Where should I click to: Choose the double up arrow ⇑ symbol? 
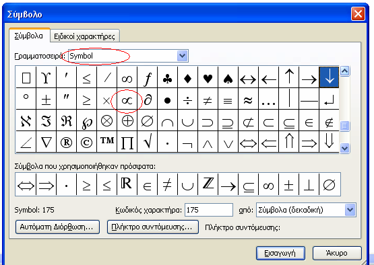289,142
